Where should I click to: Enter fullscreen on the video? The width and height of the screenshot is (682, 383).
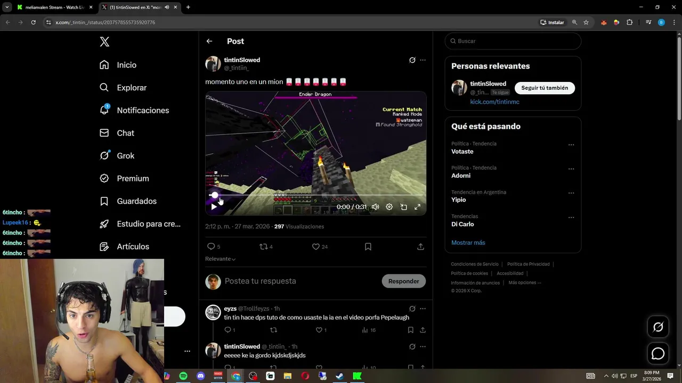pos(418,207)
